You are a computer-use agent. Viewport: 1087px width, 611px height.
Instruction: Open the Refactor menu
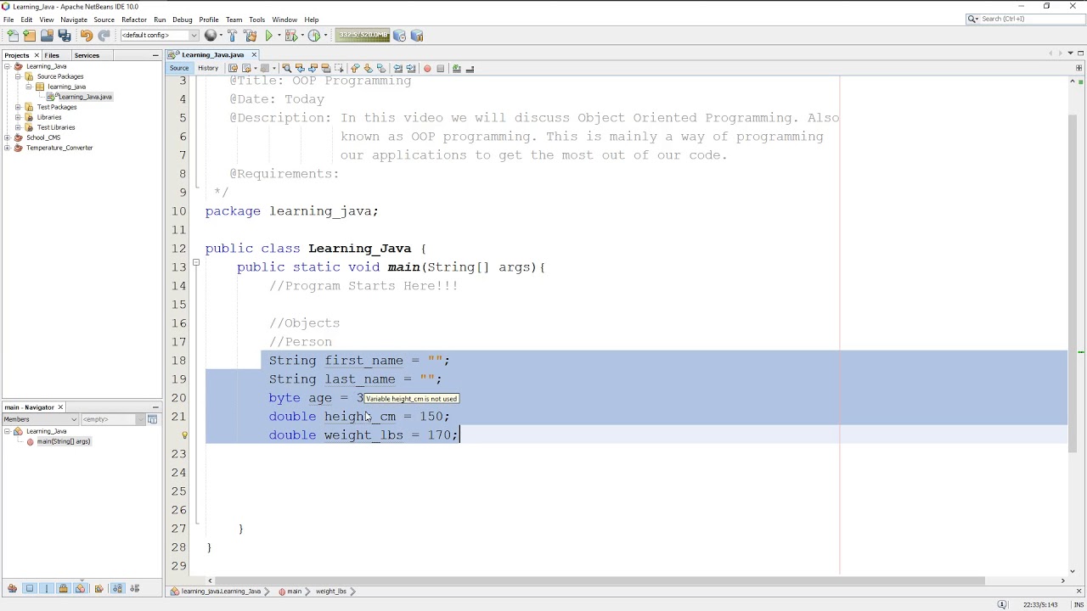(134, 20)
